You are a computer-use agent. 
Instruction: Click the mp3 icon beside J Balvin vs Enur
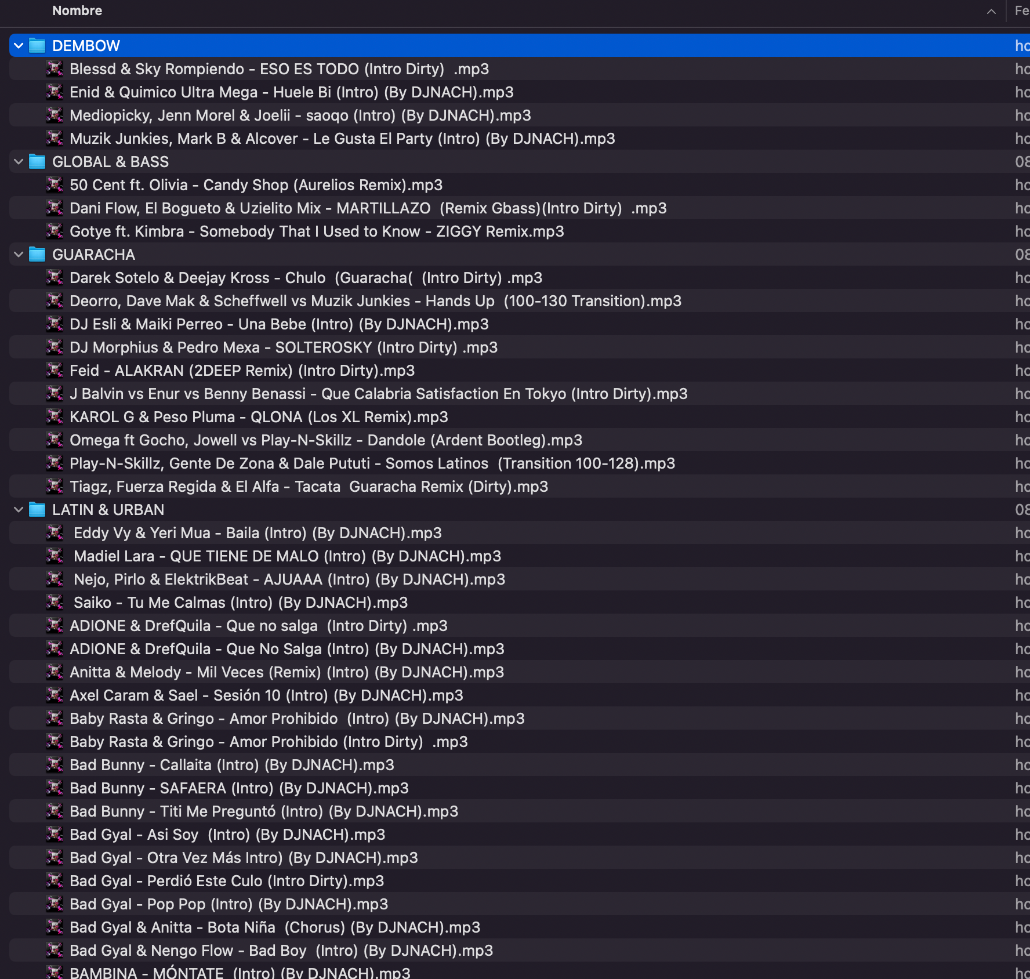[55, 393]
